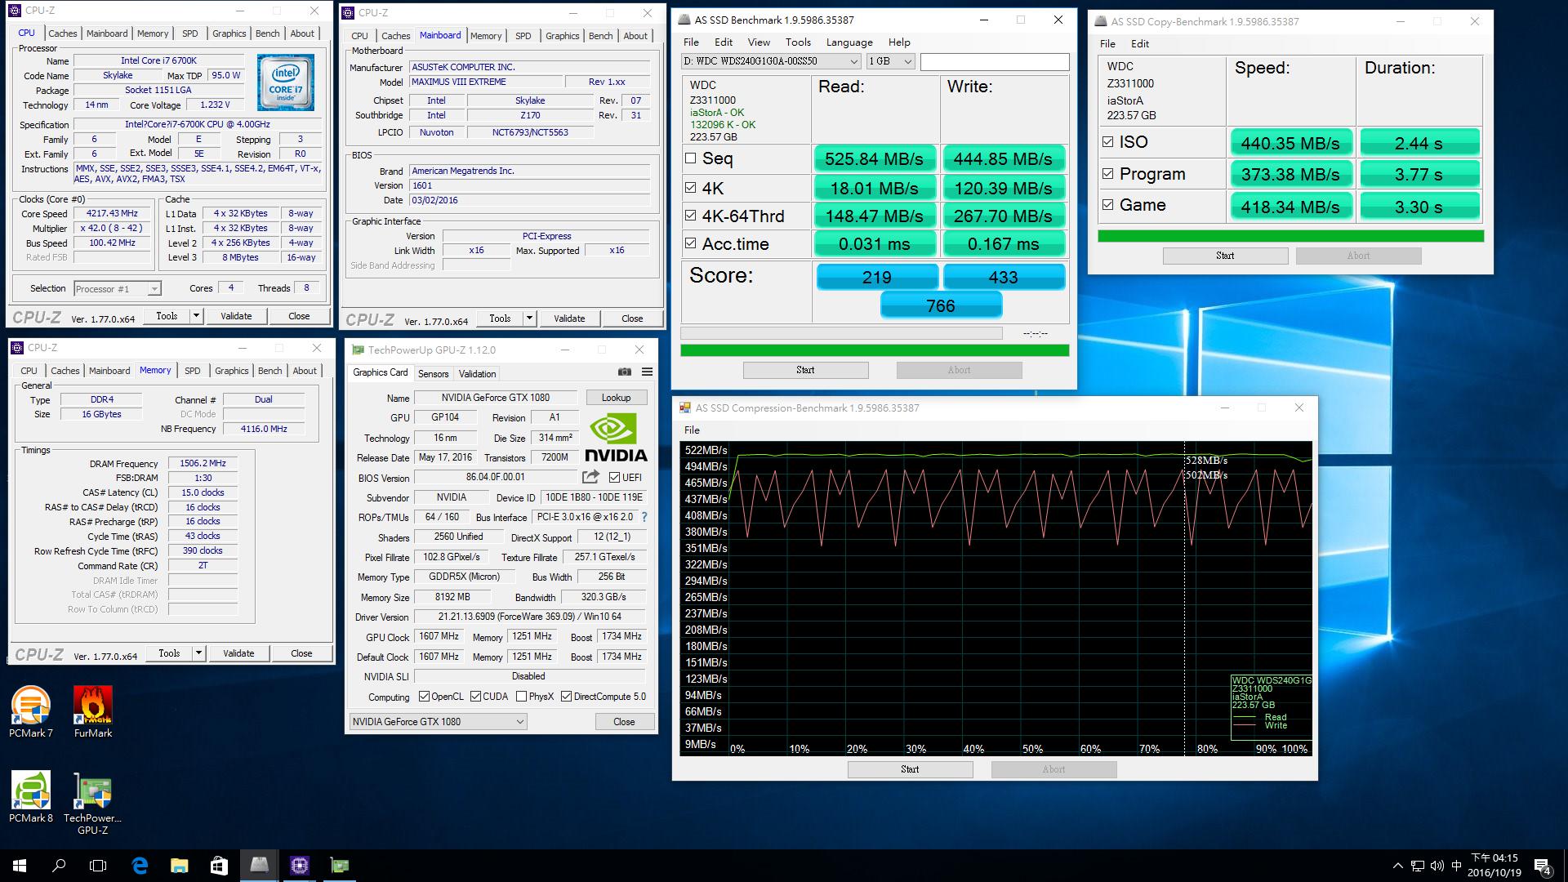Click bus interface question mark icon
The height and width of the screenshot is (882, 1568).
click(x=644, y=517)
